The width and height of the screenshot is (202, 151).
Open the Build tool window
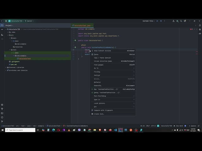(2, 109)
